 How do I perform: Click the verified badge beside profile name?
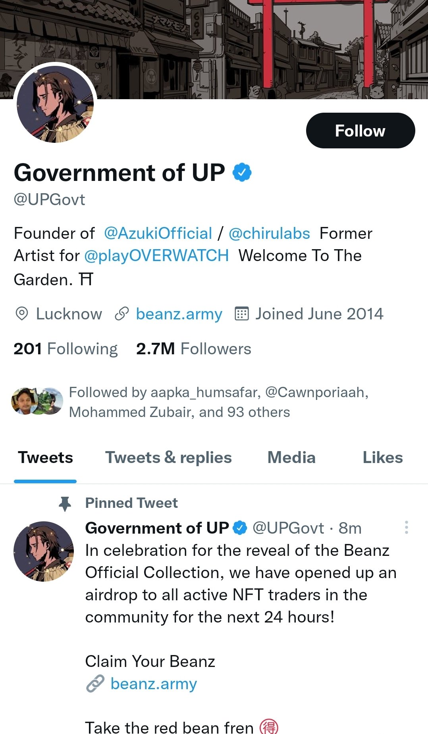242,173
